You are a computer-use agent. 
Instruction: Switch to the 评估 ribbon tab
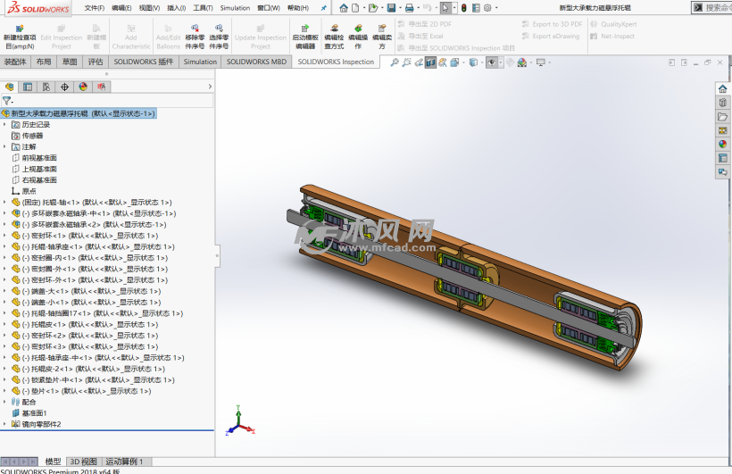(x=96, y=62)
